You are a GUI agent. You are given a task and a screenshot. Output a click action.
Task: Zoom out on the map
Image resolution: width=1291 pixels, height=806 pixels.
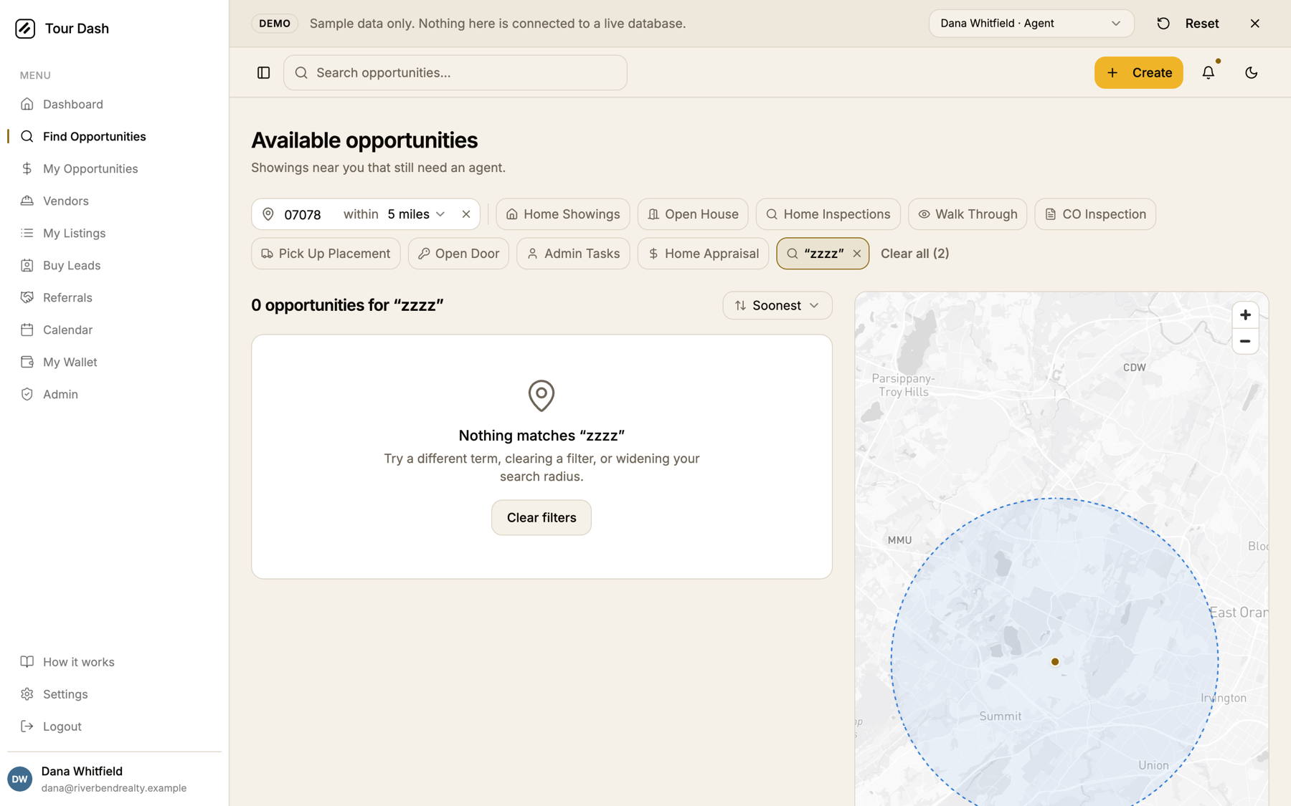point(1245,342)
